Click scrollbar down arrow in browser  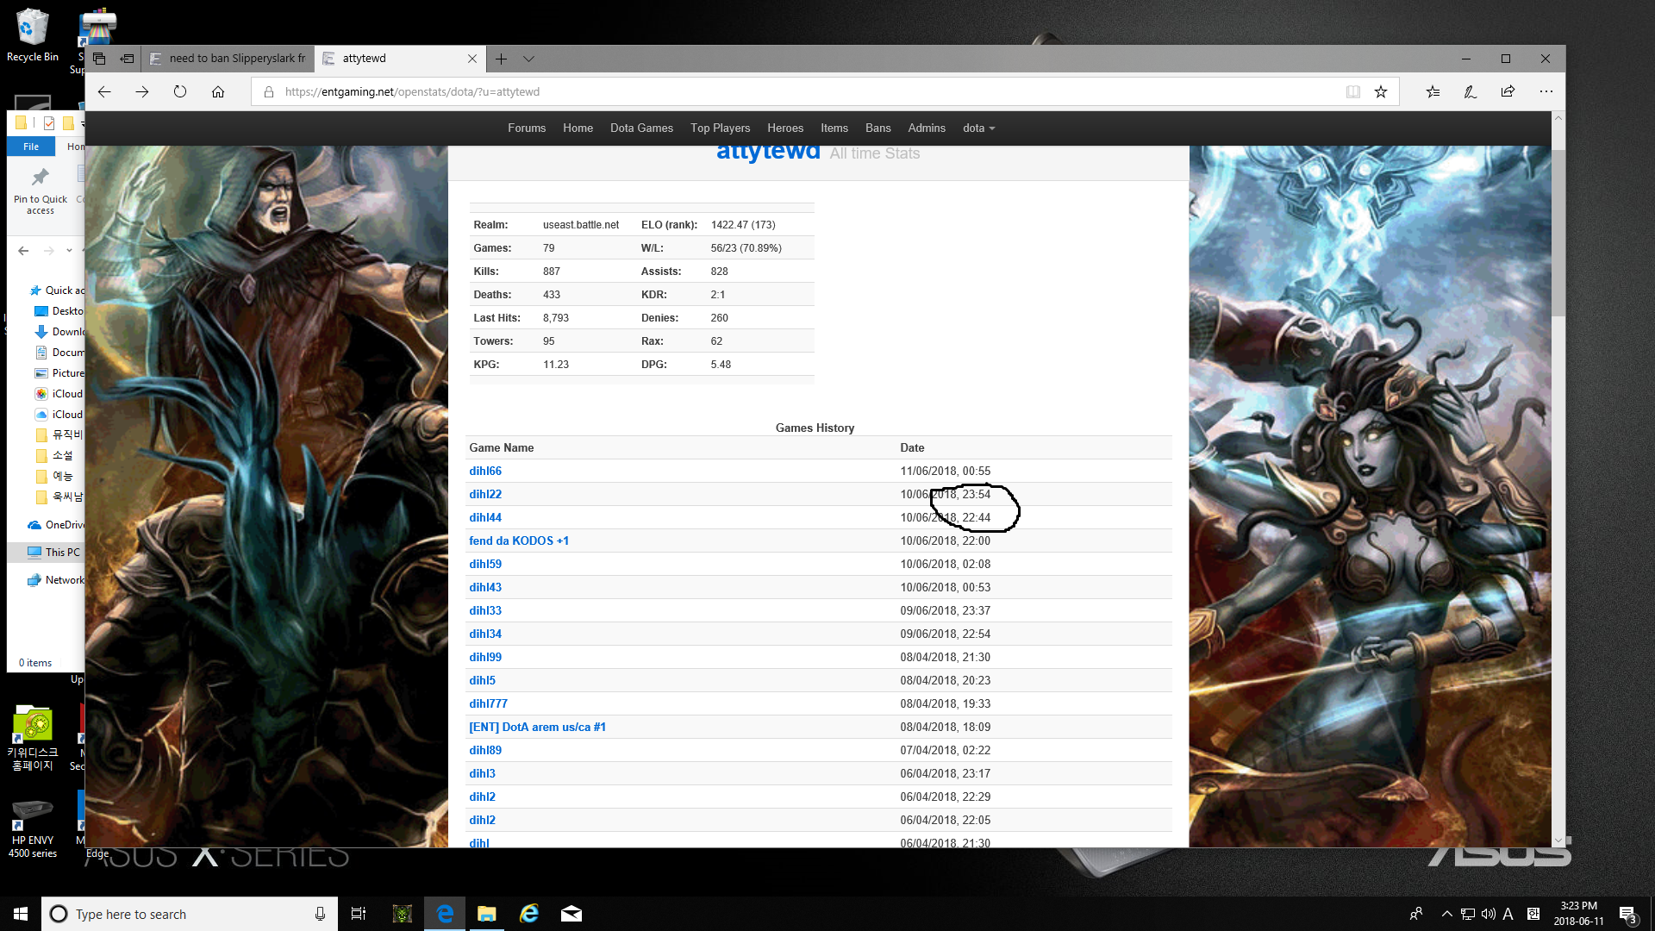pyautogui.click(x=1558, y=840)
